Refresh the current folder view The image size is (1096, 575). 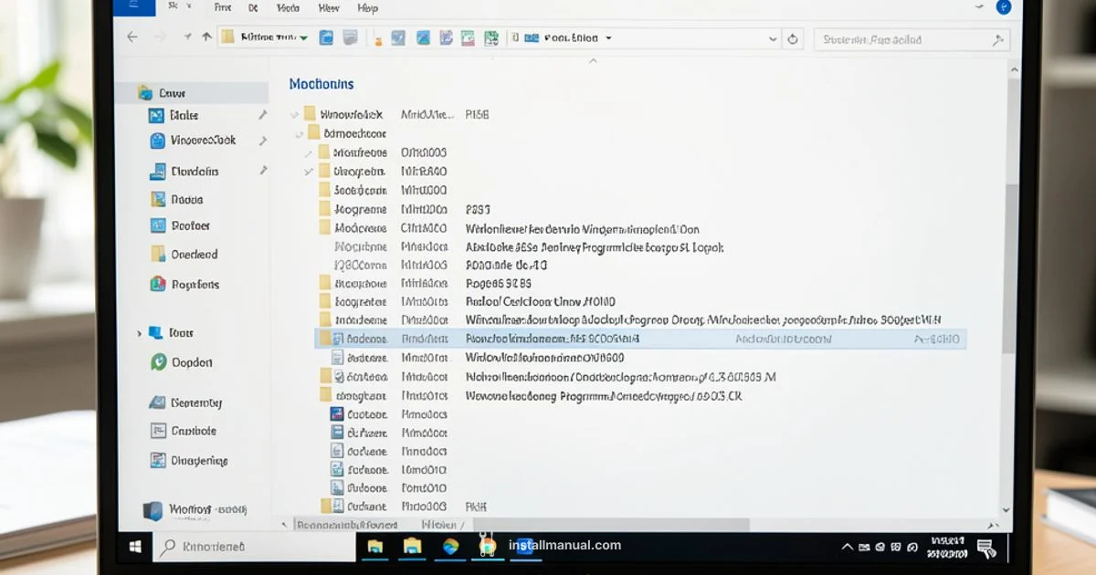coord(793,37)
